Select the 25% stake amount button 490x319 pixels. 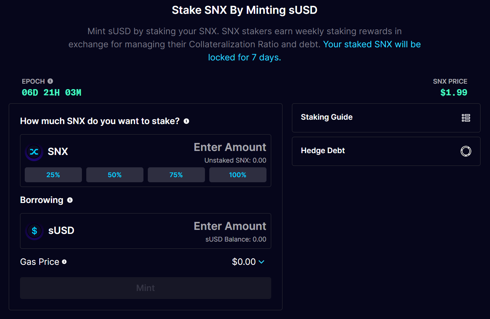click(53, 175)
